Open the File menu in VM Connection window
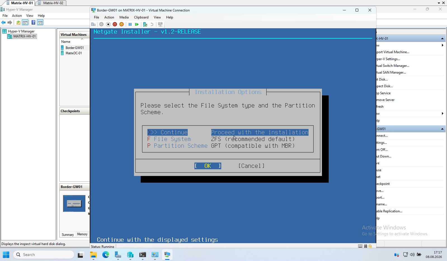The width and height of the screenshot is (447, 261). click(x=97, y=17)
